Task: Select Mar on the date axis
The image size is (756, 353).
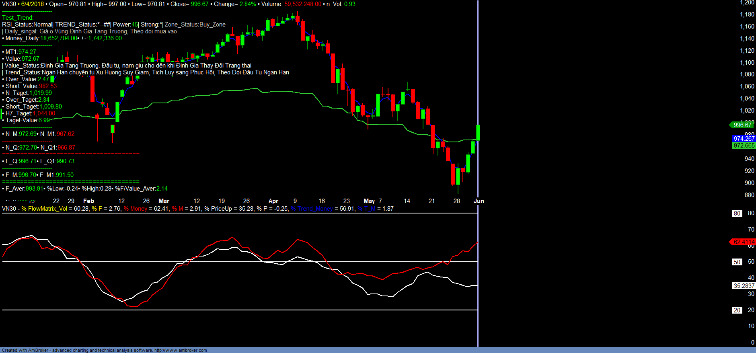Action: (x=164, y=201)
